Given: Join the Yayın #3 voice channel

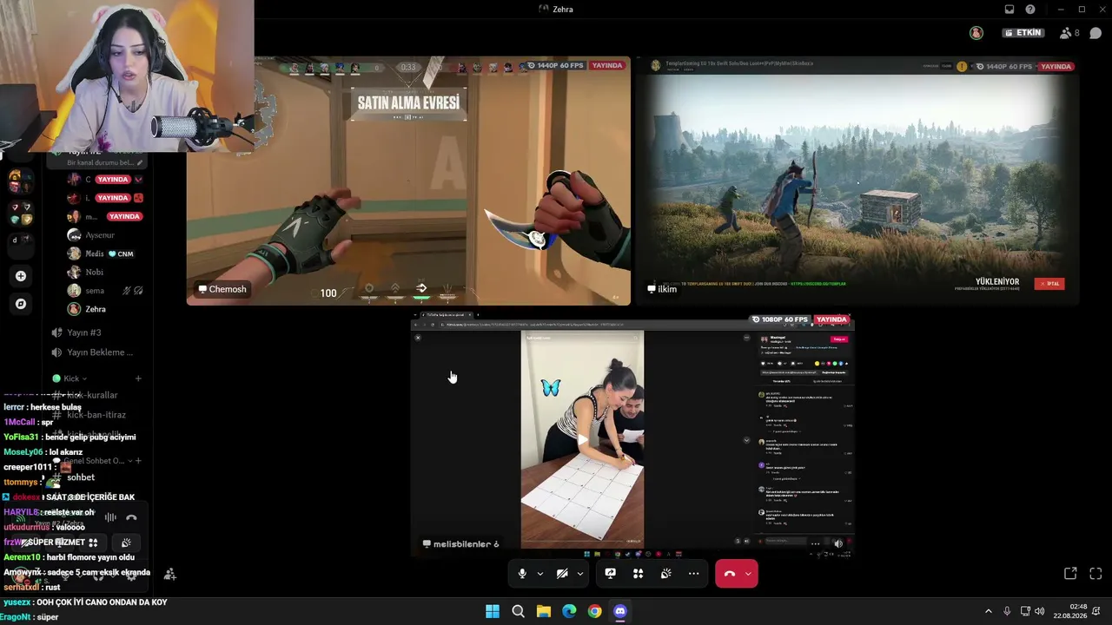Looking at the screenshot, I should tap(84, 332).
